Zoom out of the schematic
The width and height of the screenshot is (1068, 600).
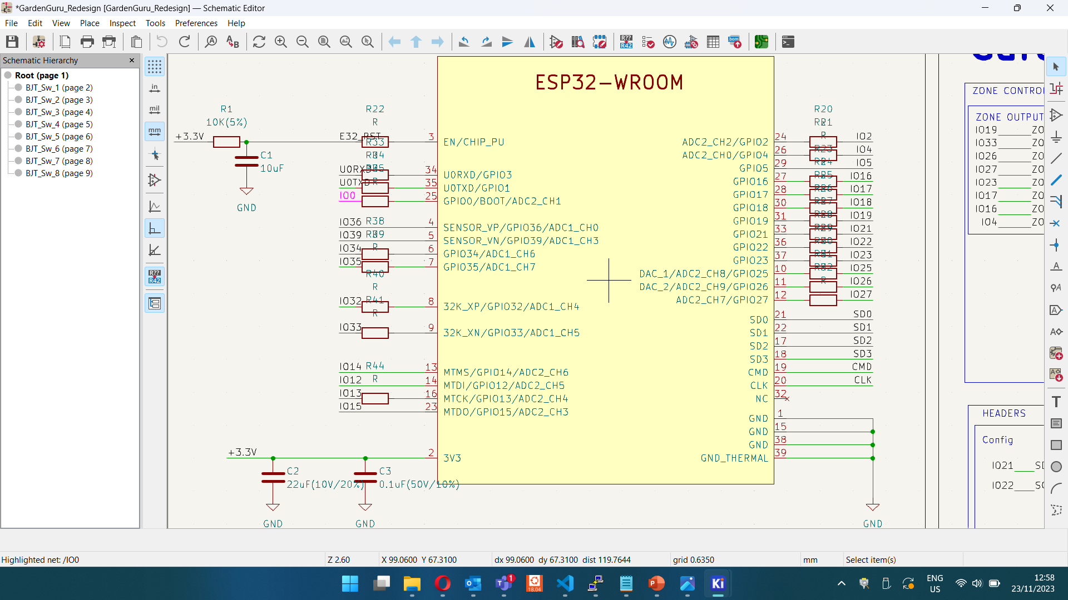(303, 42)
